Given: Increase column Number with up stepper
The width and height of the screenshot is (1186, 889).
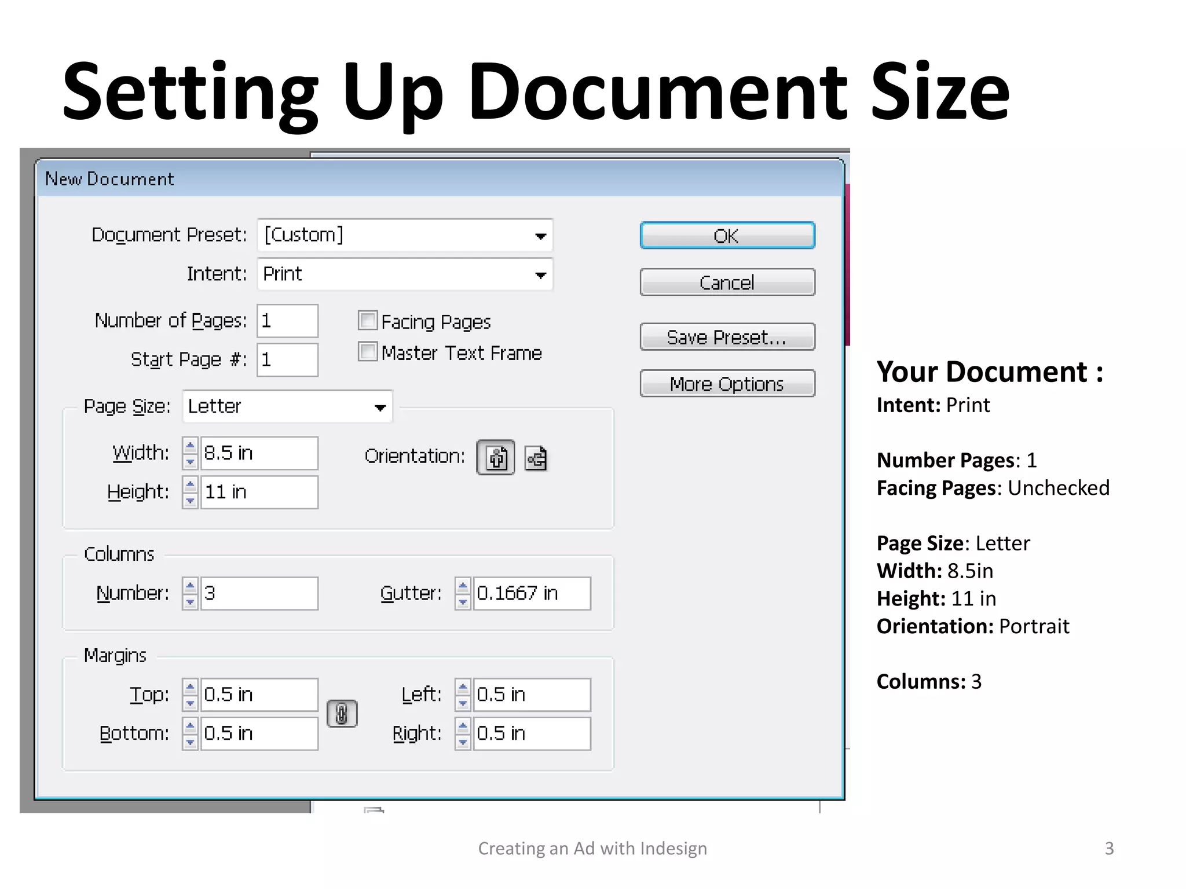Looking at the screenshot, I should [190, 586].
